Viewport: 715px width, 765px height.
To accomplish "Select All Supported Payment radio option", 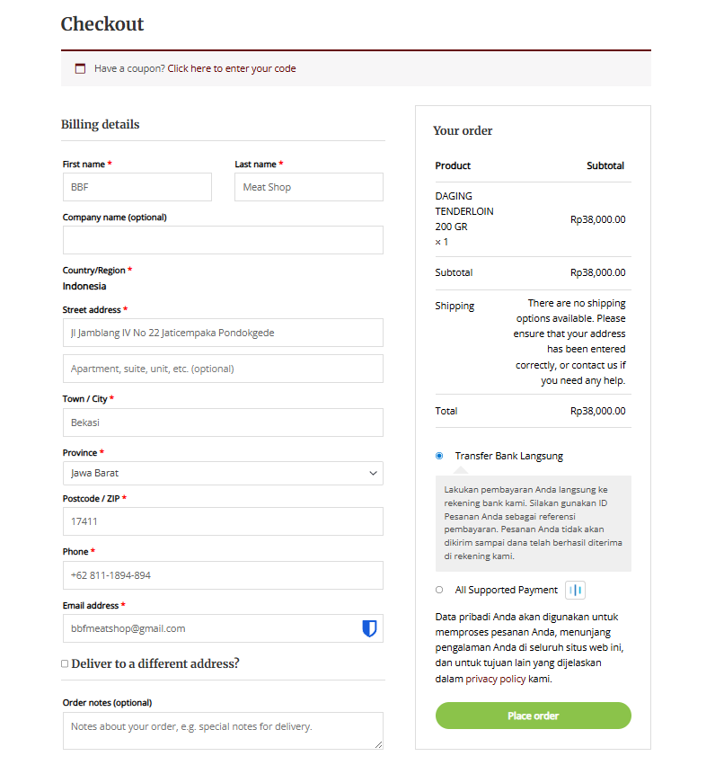I will click(439, 590).
